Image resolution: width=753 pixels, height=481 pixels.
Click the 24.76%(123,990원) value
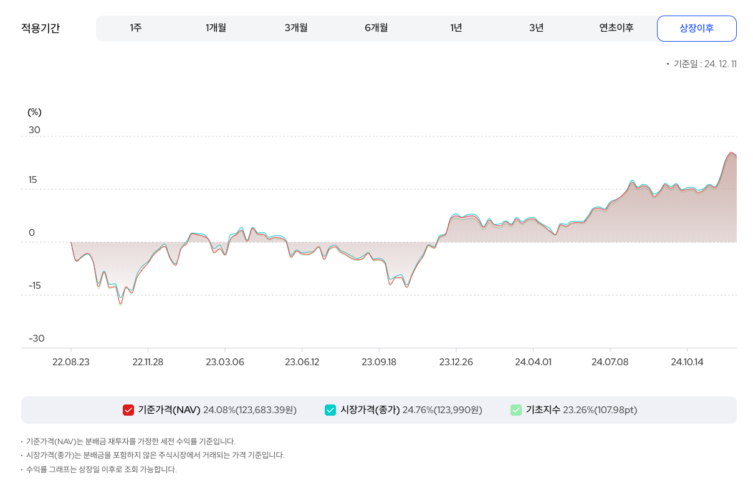(443, 410)
